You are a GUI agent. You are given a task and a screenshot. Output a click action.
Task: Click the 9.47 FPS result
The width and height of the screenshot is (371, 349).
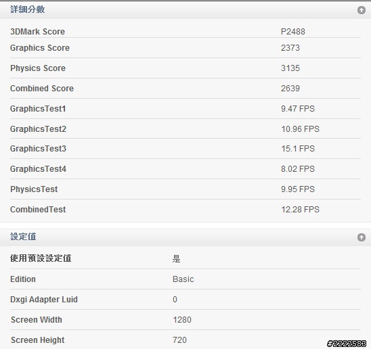tap(298, 109)
